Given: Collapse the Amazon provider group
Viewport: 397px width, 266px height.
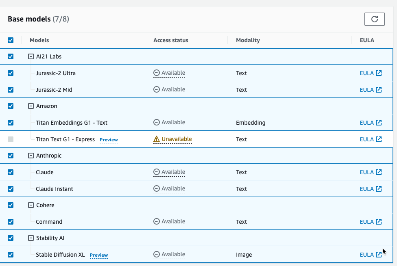Looking at the screenshot, I should click(31, 106).
